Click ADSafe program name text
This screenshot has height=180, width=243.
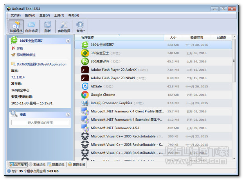96,86
